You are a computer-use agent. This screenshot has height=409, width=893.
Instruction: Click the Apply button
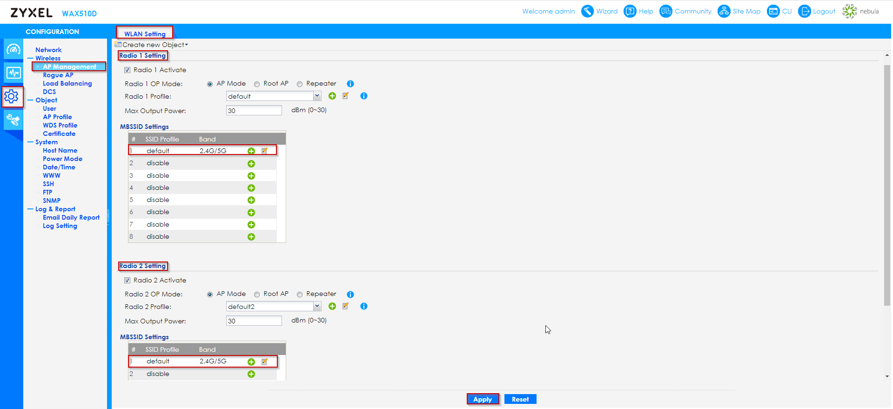click(x=483, y=399)
